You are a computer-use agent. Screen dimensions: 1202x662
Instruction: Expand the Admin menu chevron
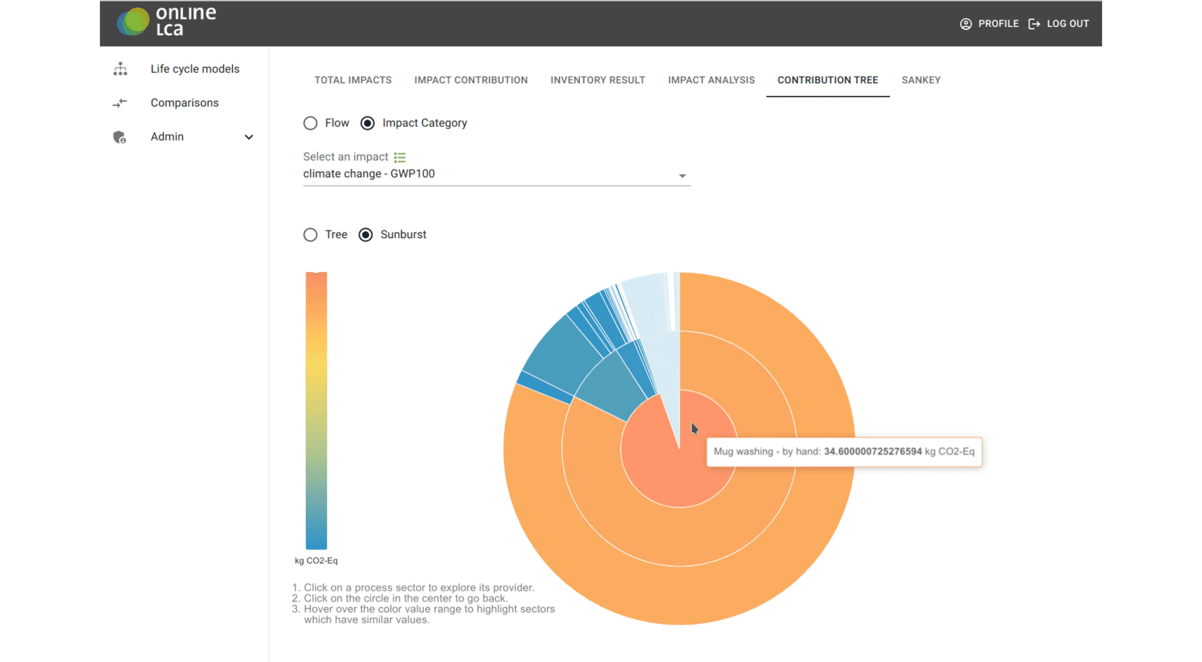(x=249, y=137)
